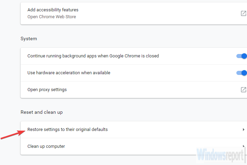Screen dimensions: 247x165
Task: Click the external link icon for proxy settings
Action: point(243,90)
